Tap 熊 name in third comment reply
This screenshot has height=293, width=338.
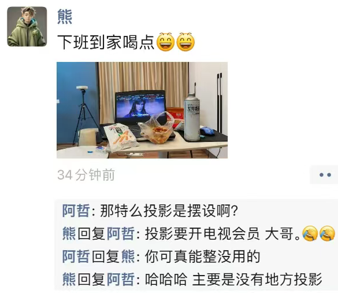pyautogui.click(x=128, y=257)
